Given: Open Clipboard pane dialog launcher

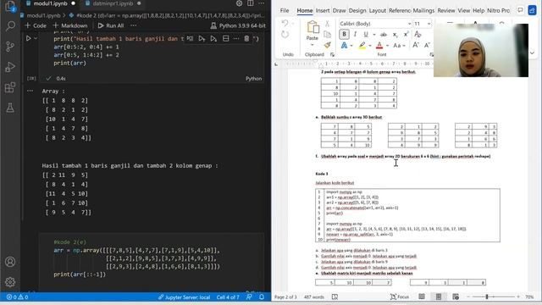Looking at the screenshot, I should (332, 54).
